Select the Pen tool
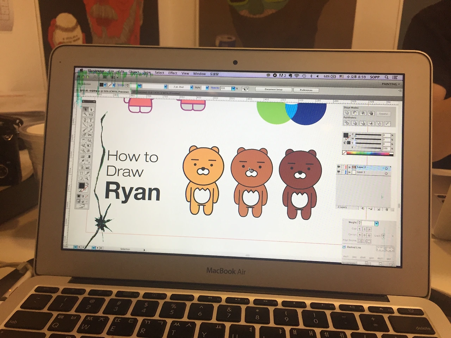The height and width of the screenshot is (338, 451). coord(85,120)
